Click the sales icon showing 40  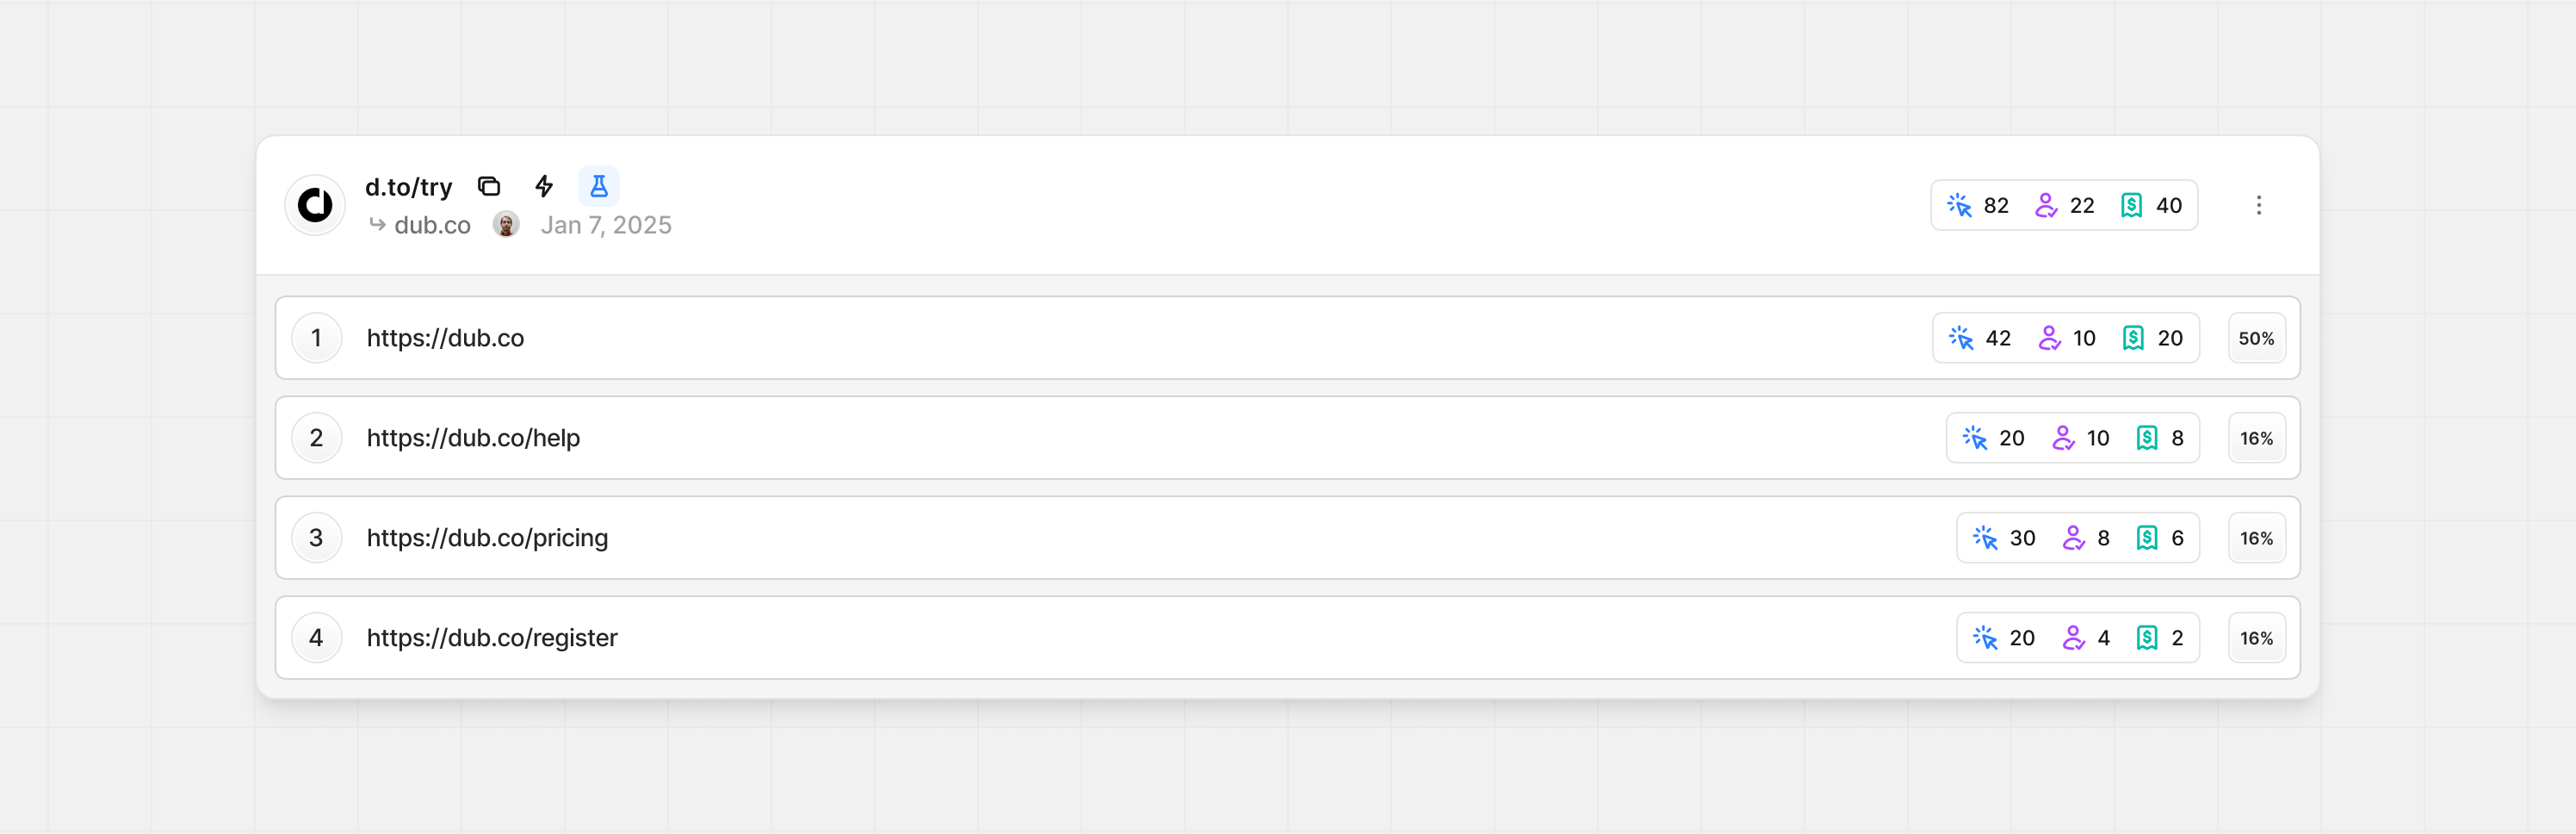(2131, 205)
